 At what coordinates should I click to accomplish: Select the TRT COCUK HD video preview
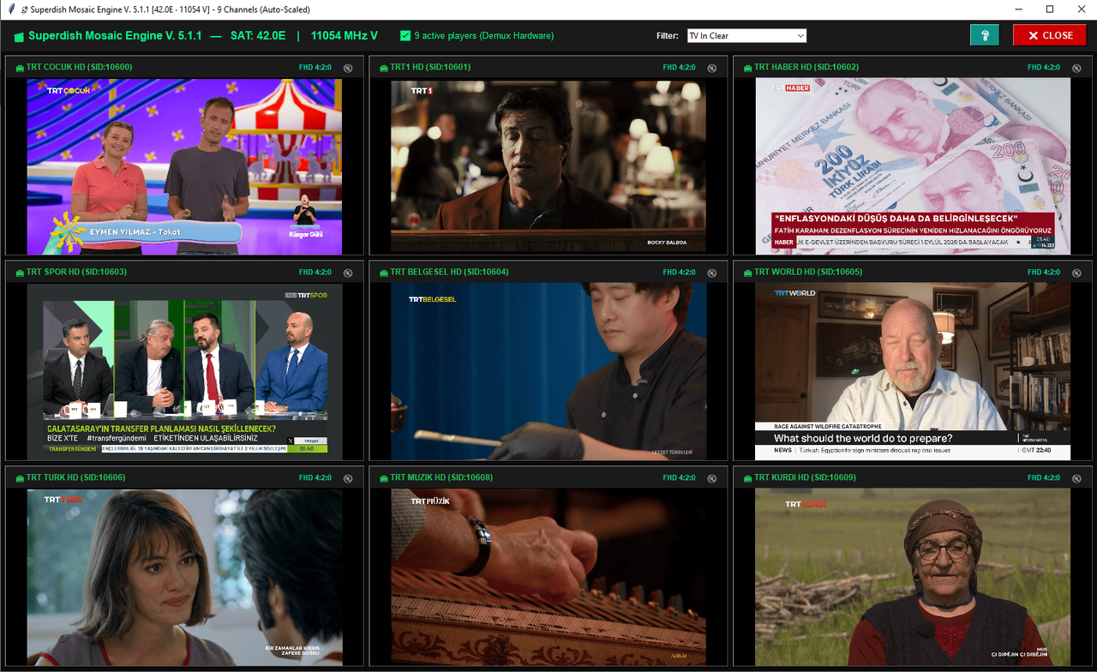click(x=184, y=166)
